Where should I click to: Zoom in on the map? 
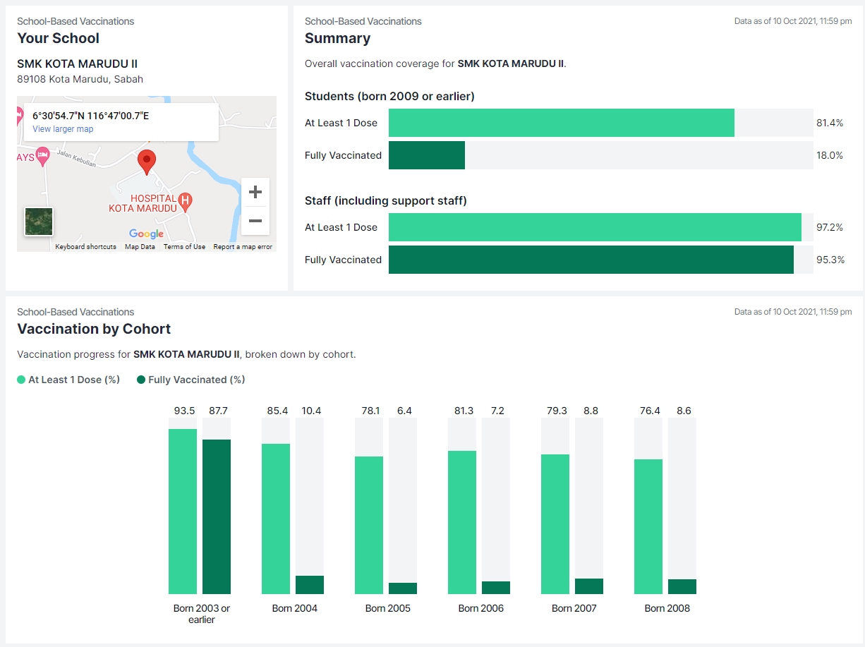tap(255, 192)
